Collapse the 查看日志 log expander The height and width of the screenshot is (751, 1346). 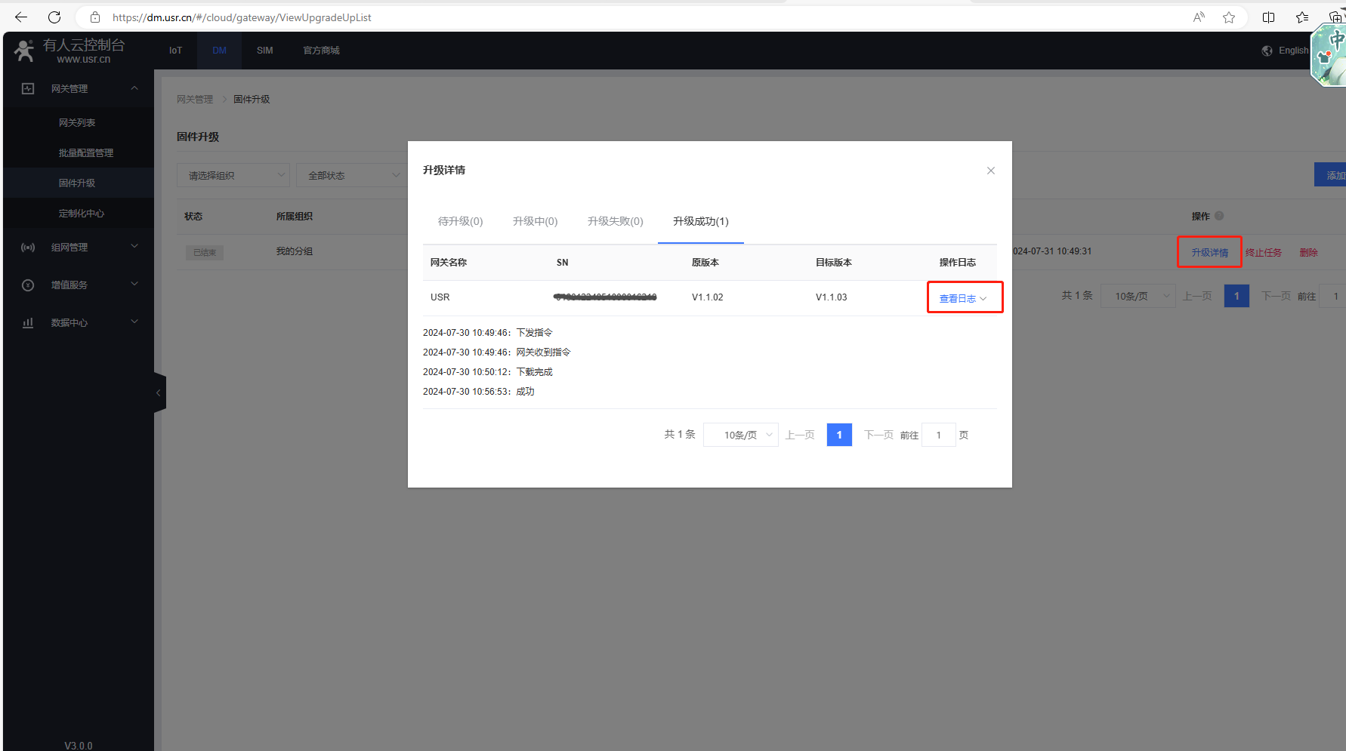pos(962,298)
